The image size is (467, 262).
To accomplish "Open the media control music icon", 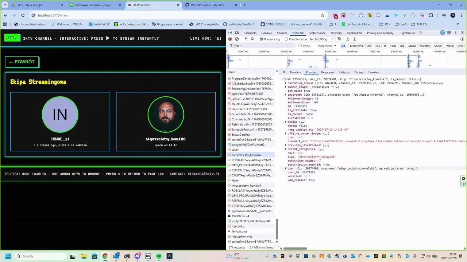I will (x=444, y=15).
